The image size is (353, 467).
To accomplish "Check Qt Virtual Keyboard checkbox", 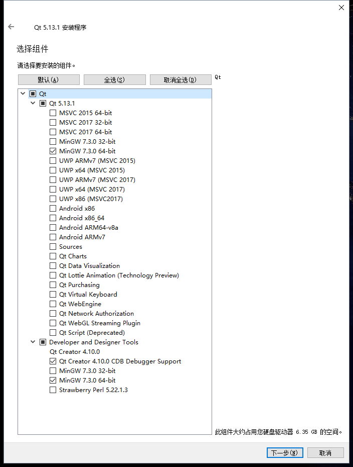I will click(x=53, y=294).
